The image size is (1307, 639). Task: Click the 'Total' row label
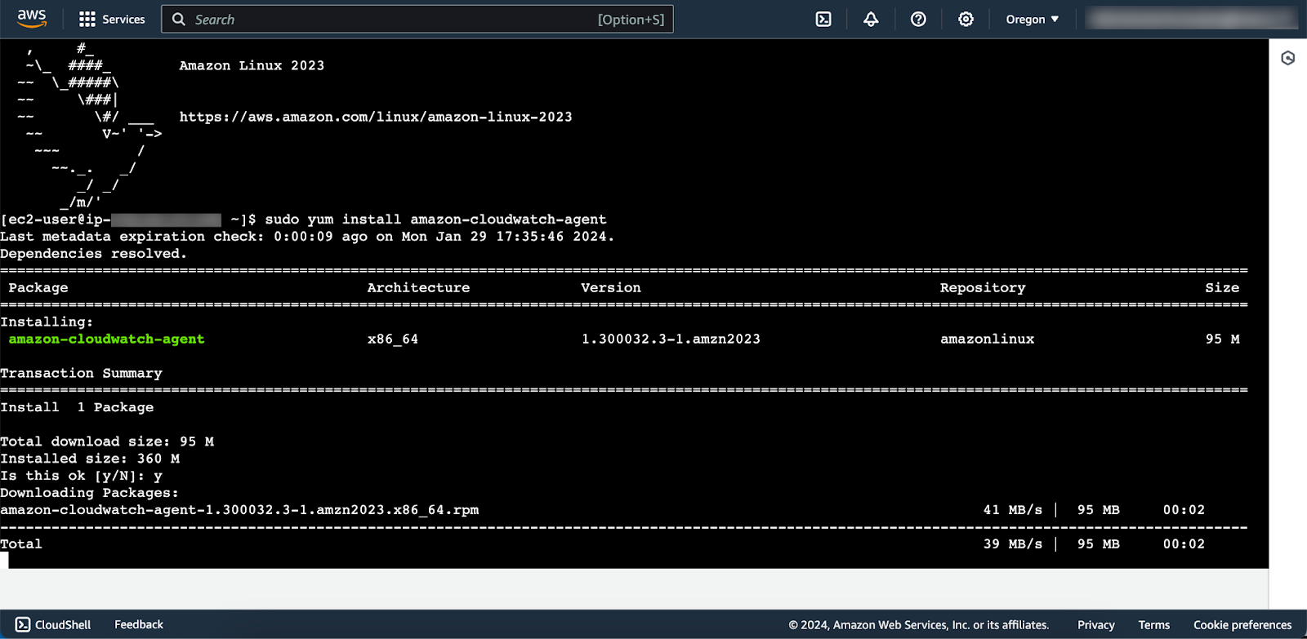21,544
